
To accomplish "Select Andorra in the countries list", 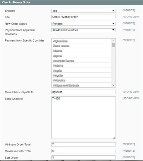I will (x=81, y=65).
